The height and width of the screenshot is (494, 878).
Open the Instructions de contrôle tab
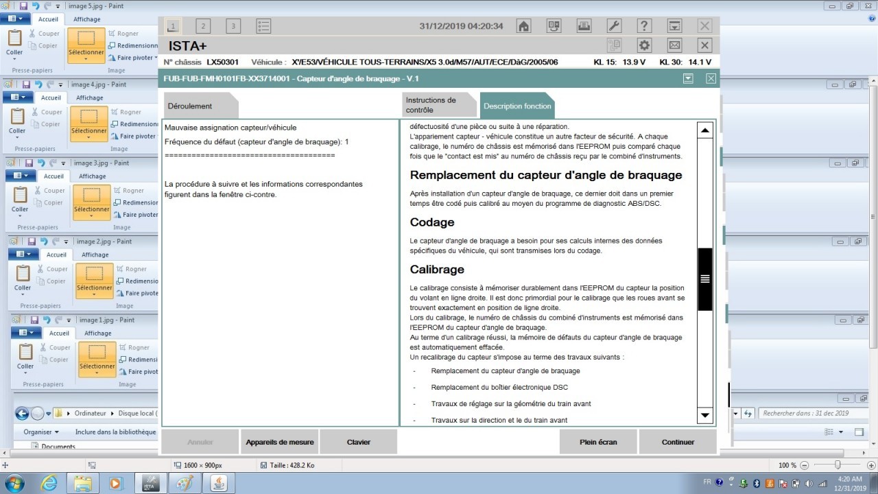(x=440, y=105)
